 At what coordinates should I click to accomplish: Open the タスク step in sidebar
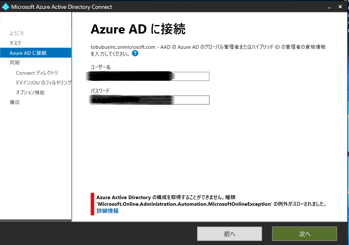pyautogui.click(x=16, y=43)
